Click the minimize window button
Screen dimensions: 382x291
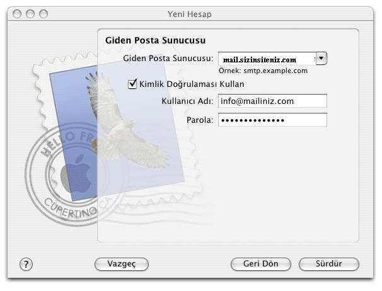30,14
